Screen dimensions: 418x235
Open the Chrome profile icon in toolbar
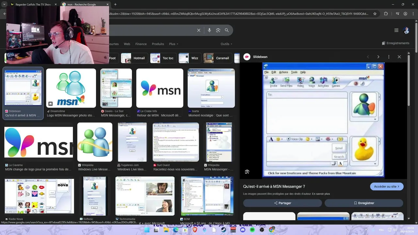pos(405,14)
